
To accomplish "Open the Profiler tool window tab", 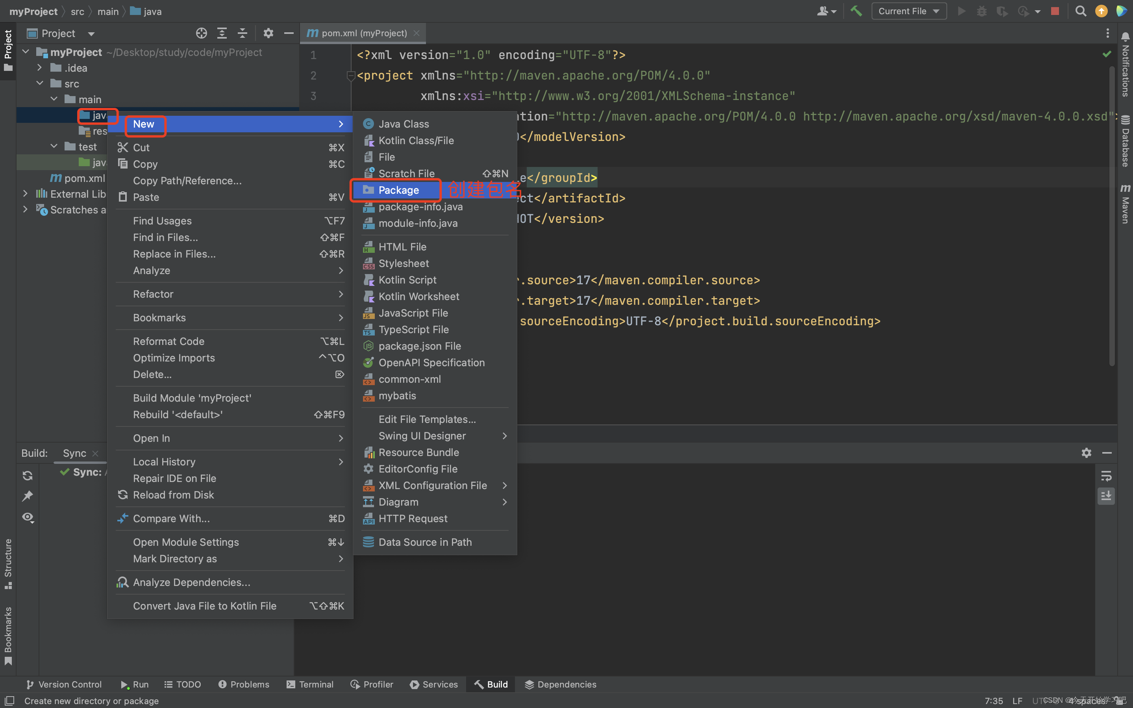I will [372, 684].
